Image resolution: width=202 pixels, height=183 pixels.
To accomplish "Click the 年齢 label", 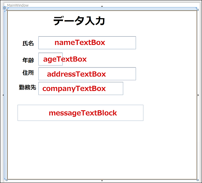I will [28, 60].
